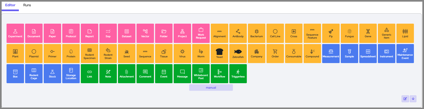424x109 pixels.
Task: Choose the Maintenance Event tile
Action: [x=405, y=54]
